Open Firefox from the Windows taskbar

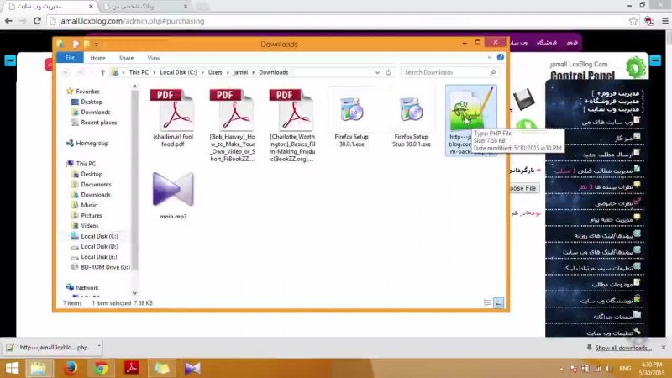(x=70, y=368)
